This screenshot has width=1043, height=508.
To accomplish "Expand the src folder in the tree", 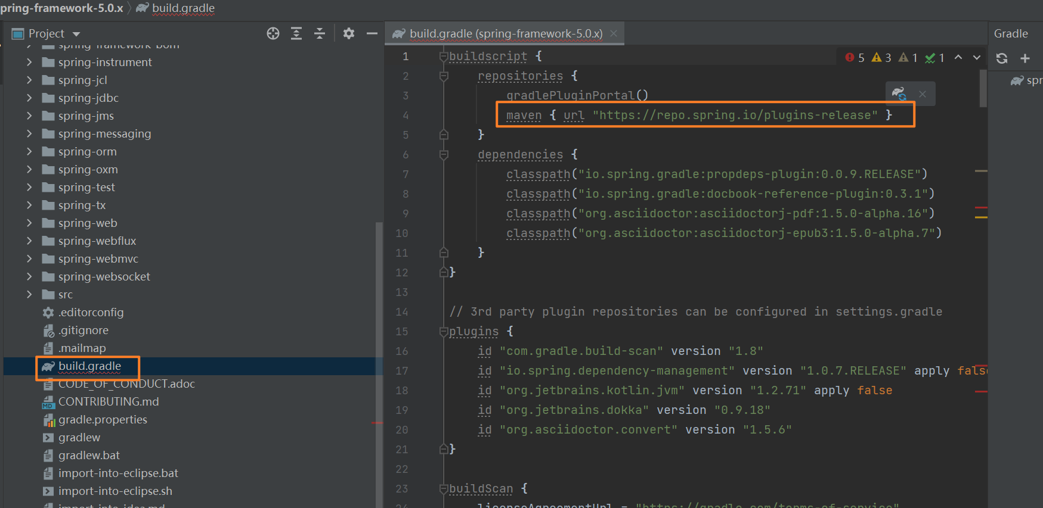I will pos(29,294).
